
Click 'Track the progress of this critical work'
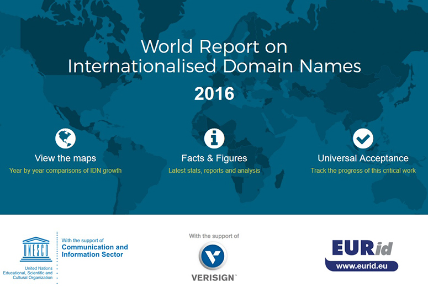tap(363, 171)
